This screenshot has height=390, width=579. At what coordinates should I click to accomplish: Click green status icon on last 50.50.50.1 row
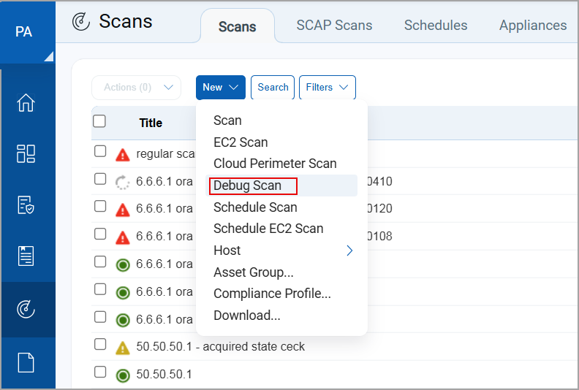123,375
